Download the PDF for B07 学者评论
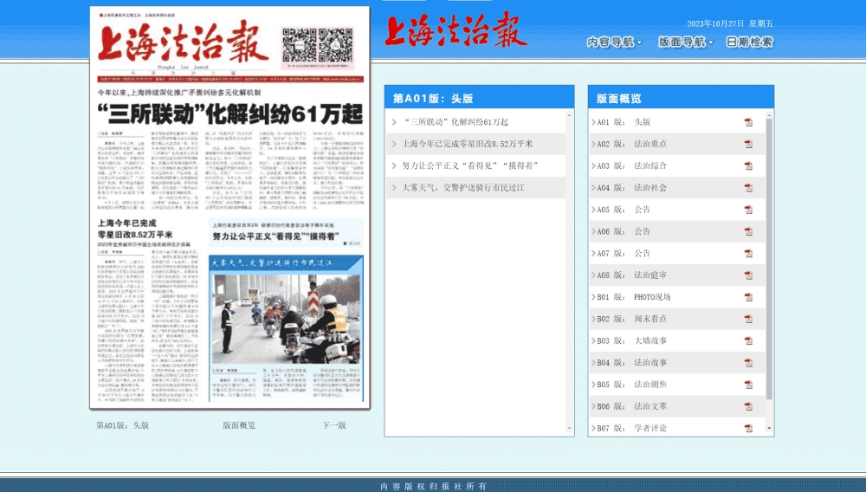The width and height of the screenshot is (866, 492). (x=748, y=428)
